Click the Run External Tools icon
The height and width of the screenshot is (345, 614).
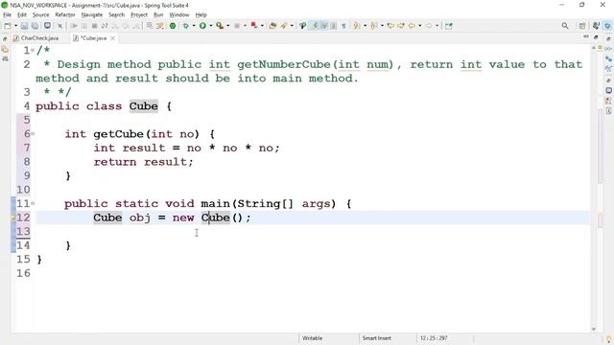(x=220, y=26)
